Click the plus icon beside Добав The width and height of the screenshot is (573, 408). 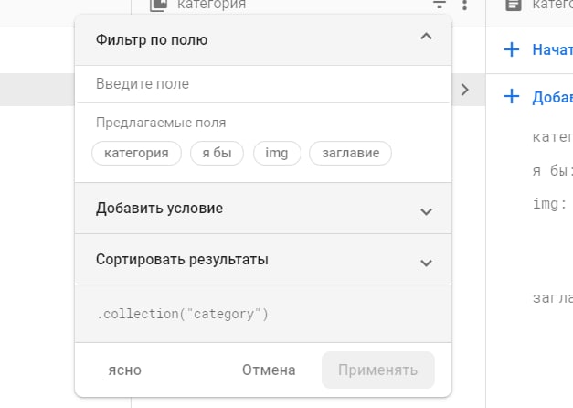pos(512,97)
